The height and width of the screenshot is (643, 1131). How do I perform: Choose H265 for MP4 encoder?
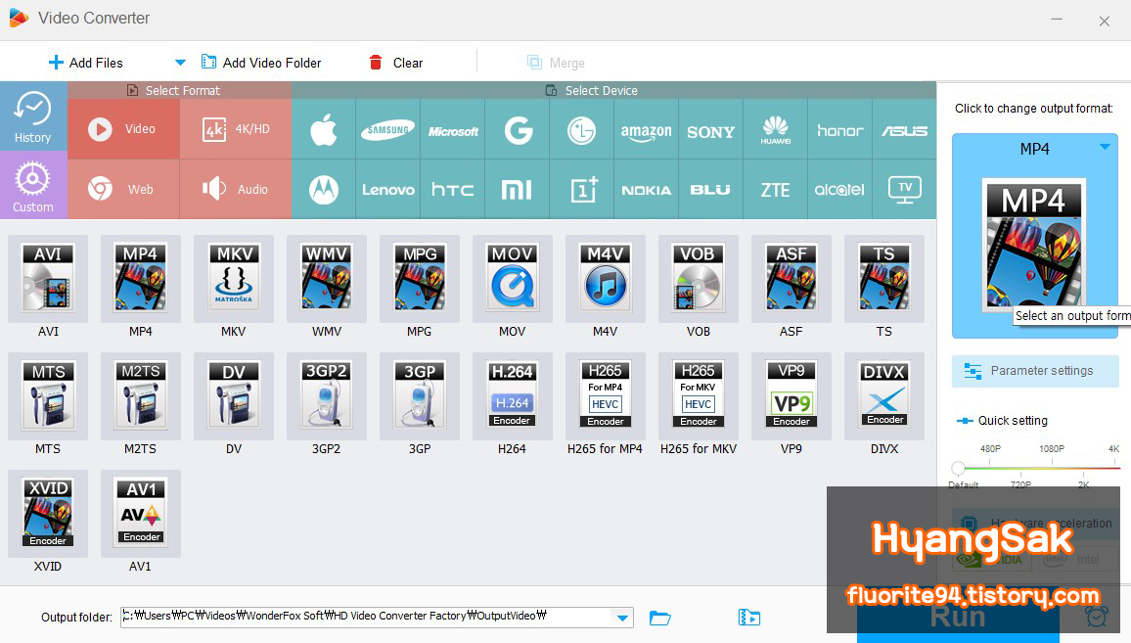(606, 396)
